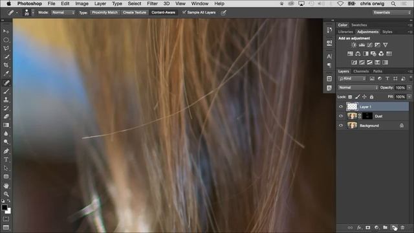
Task: Open the Fill slider arrow
Action: [x=409, y=97]
